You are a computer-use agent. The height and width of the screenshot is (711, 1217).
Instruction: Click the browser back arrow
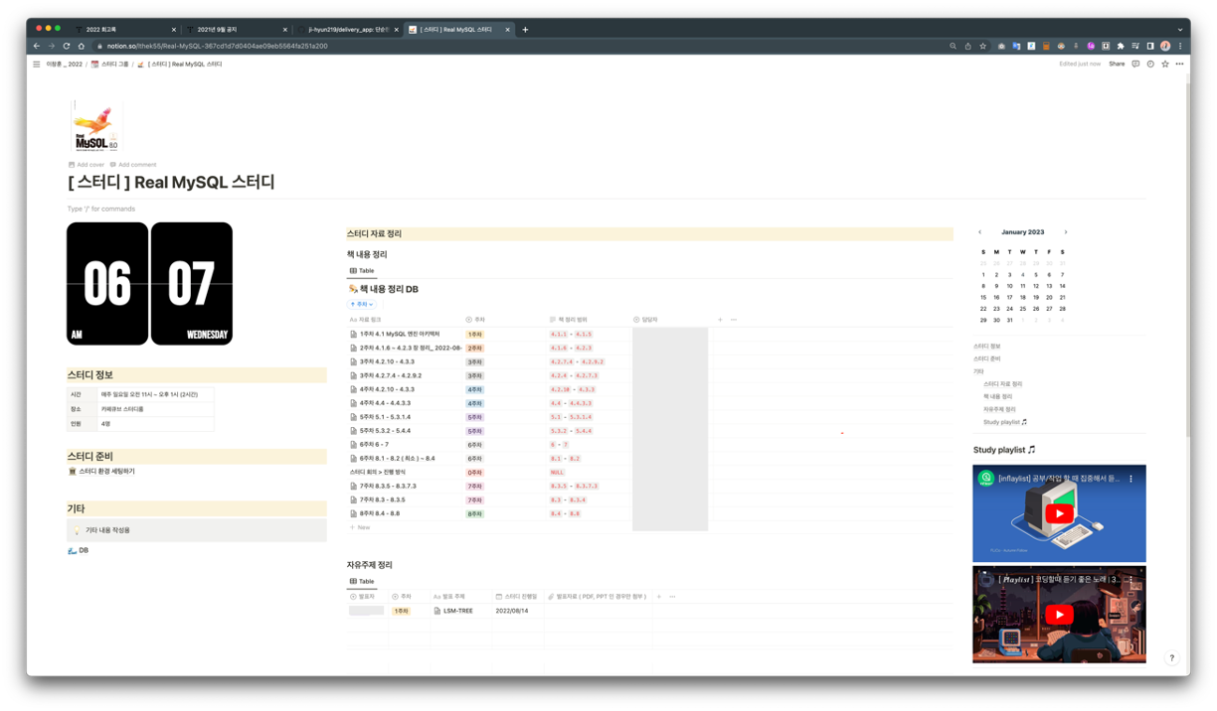pos(37,46)
